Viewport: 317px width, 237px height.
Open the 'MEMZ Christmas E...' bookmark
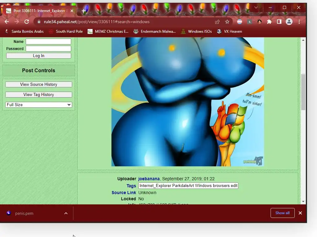(x=108, y=31)
